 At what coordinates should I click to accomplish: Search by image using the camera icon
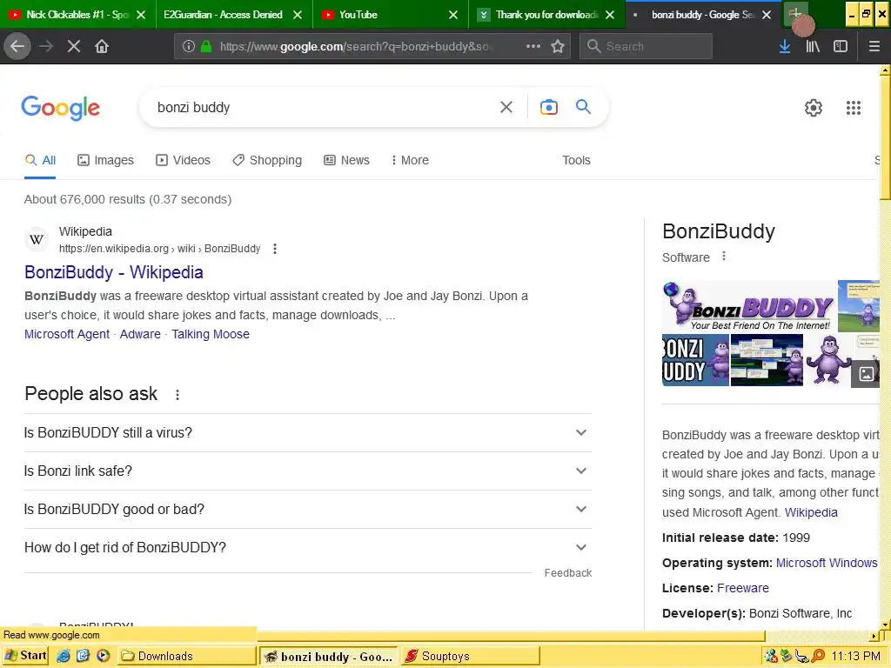549,107
